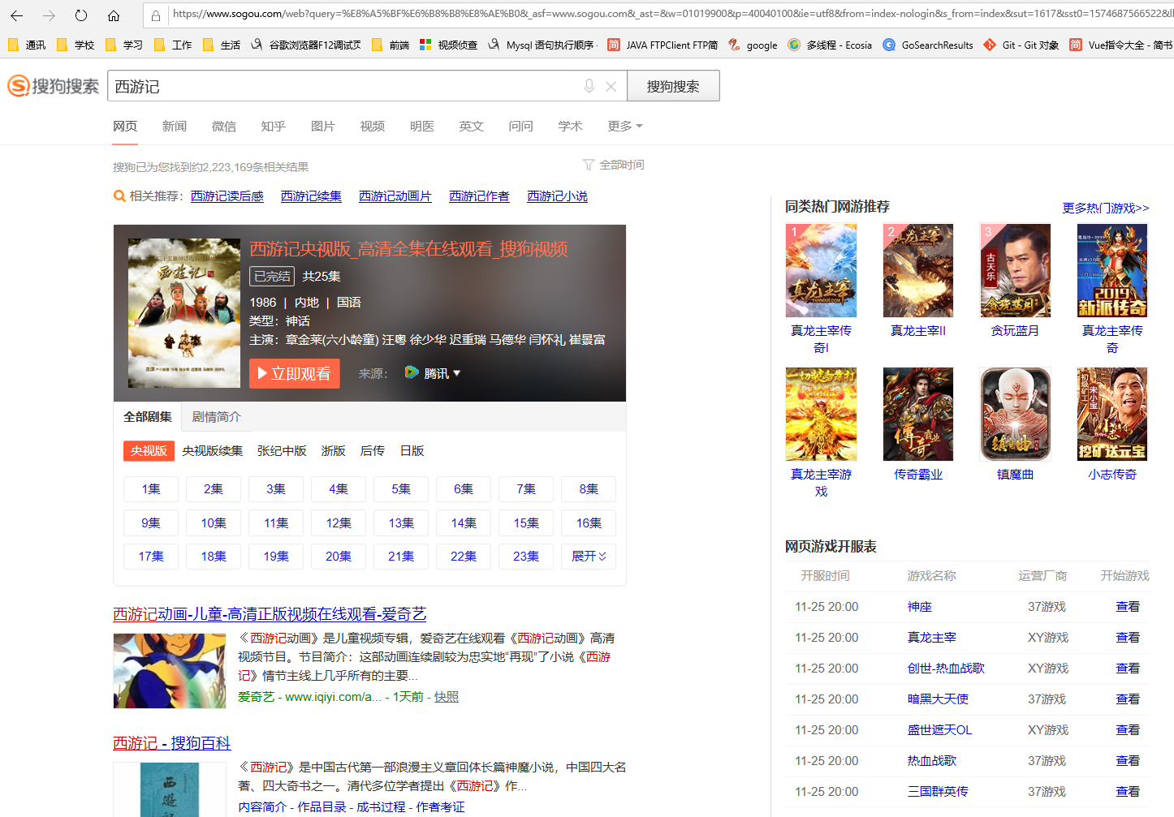Screen dimensions: 1174x817
Task: Go back with the browser back arrow
Action: 16,15
